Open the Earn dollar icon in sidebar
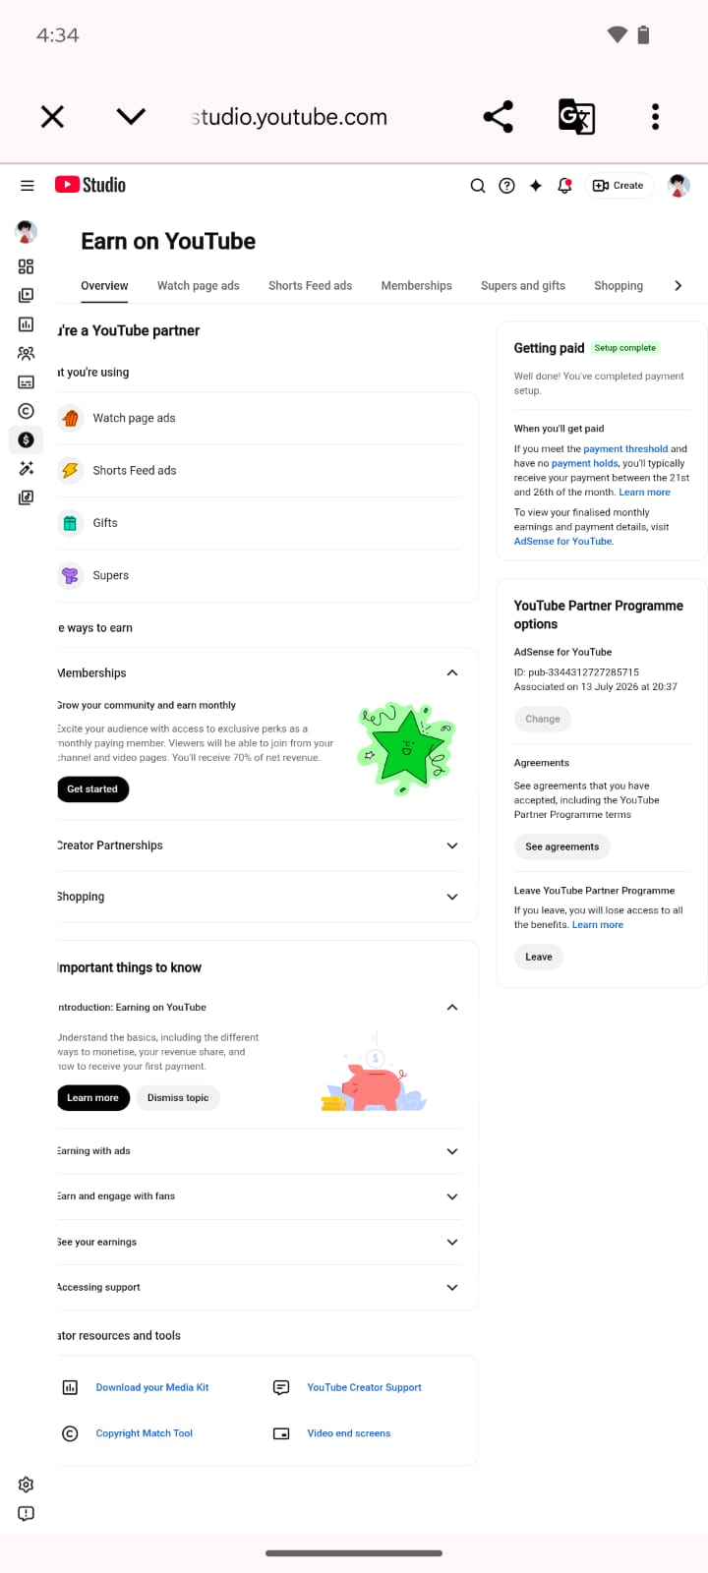The image size is (708, 1573). 27,439
